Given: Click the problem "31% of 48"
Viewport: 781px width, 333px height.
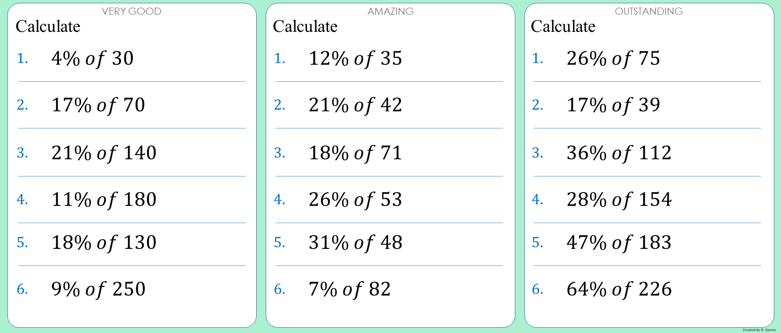Looking at the screenshot, I should pos(355,243).
